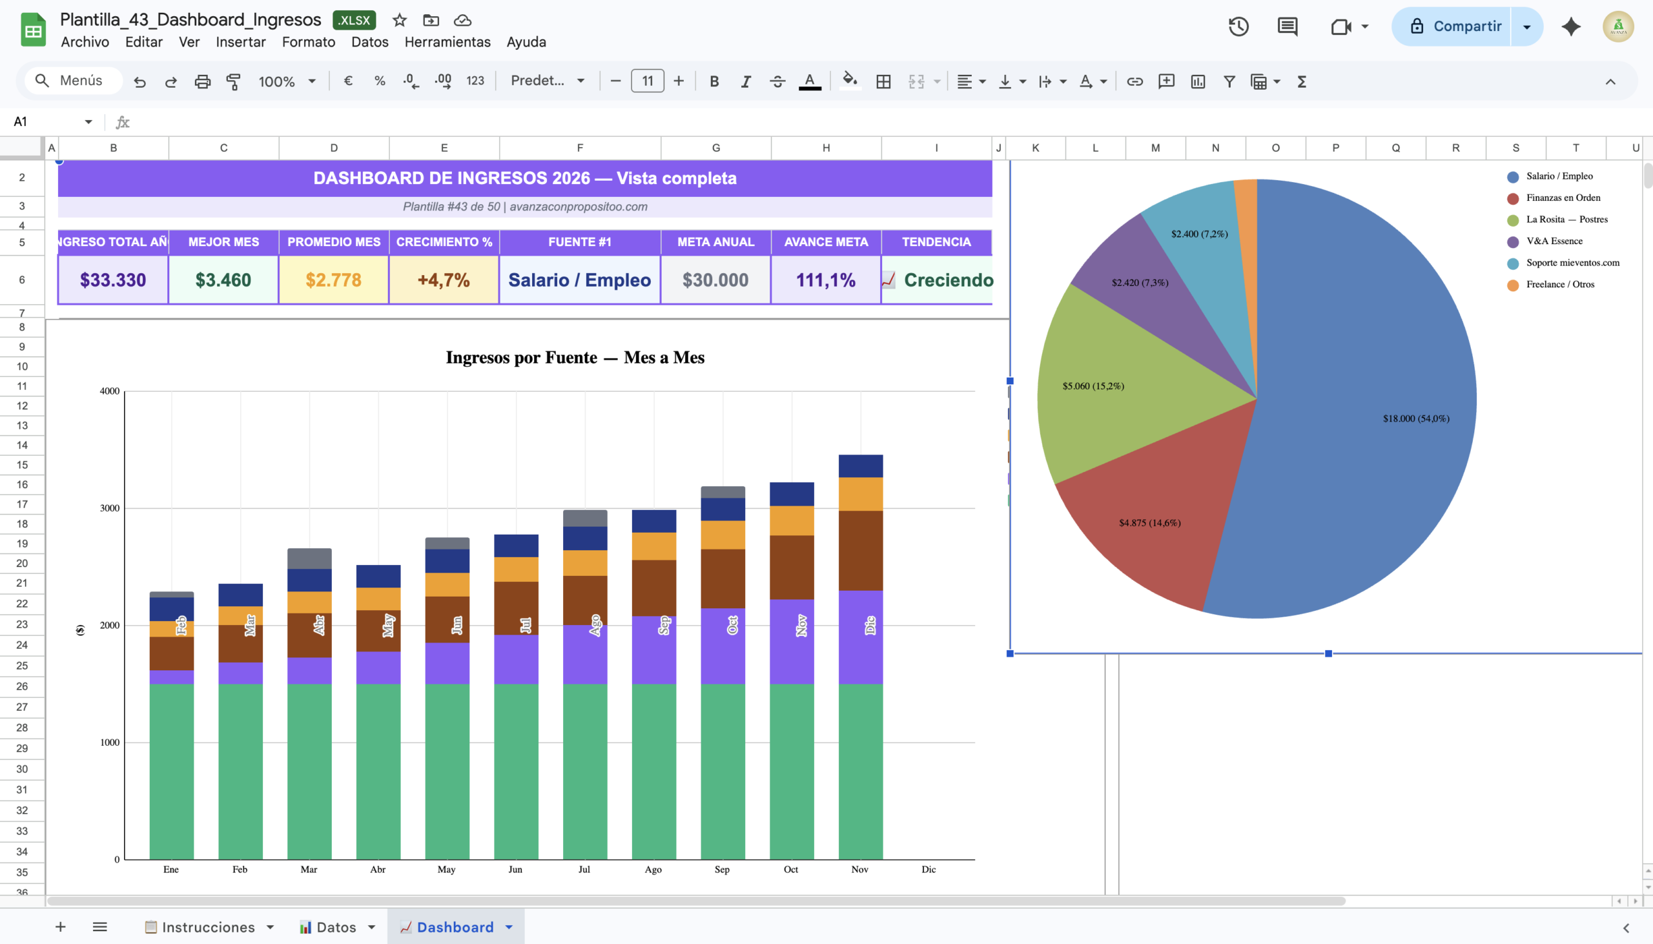Screen dimensions: 1653x944
Task: Click the create filter funnel icon
Action: tap(1228, 81)
